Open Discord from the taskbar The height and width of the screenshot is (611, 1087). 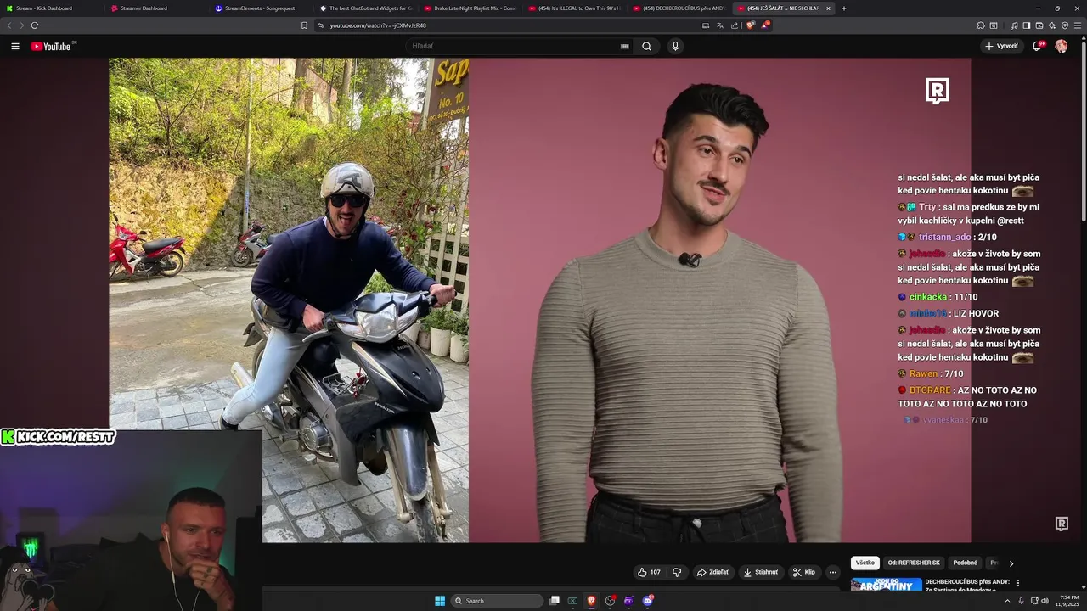648,601
